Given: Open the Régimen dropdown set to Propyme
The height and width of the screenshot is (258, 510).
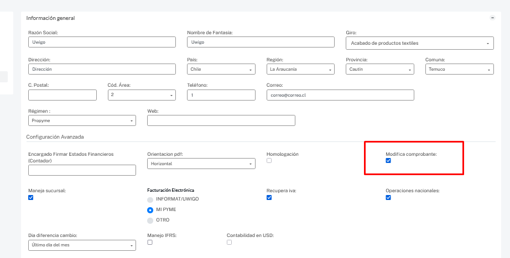Looking at the screenshot, I should 82,120.
